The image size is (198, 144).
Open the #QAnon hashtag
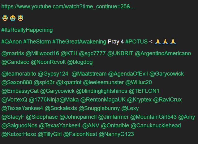[x=11, y=42]
